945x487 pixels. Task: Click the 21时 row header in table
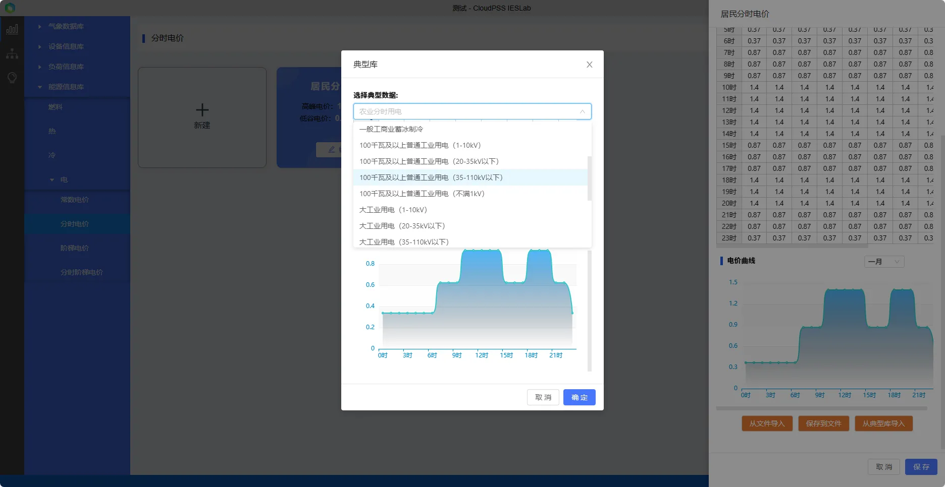729,215
